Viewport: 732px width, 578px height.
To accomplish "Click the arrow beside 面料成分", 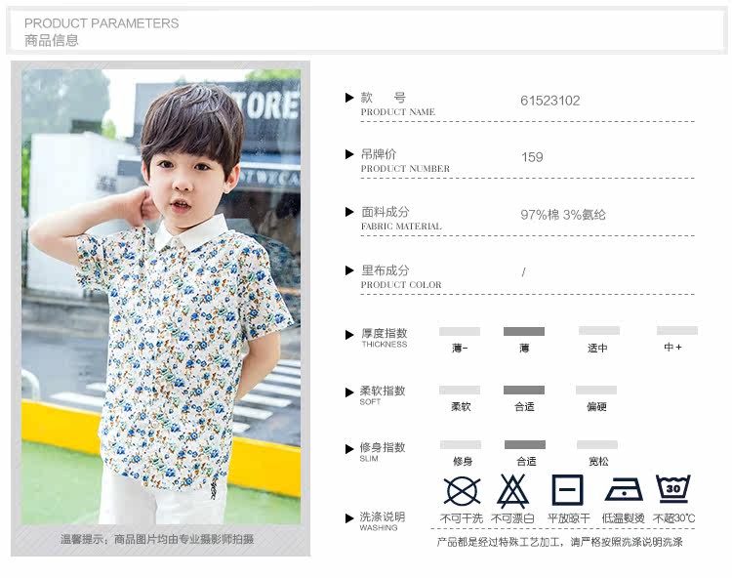I will tap(349, 212).
